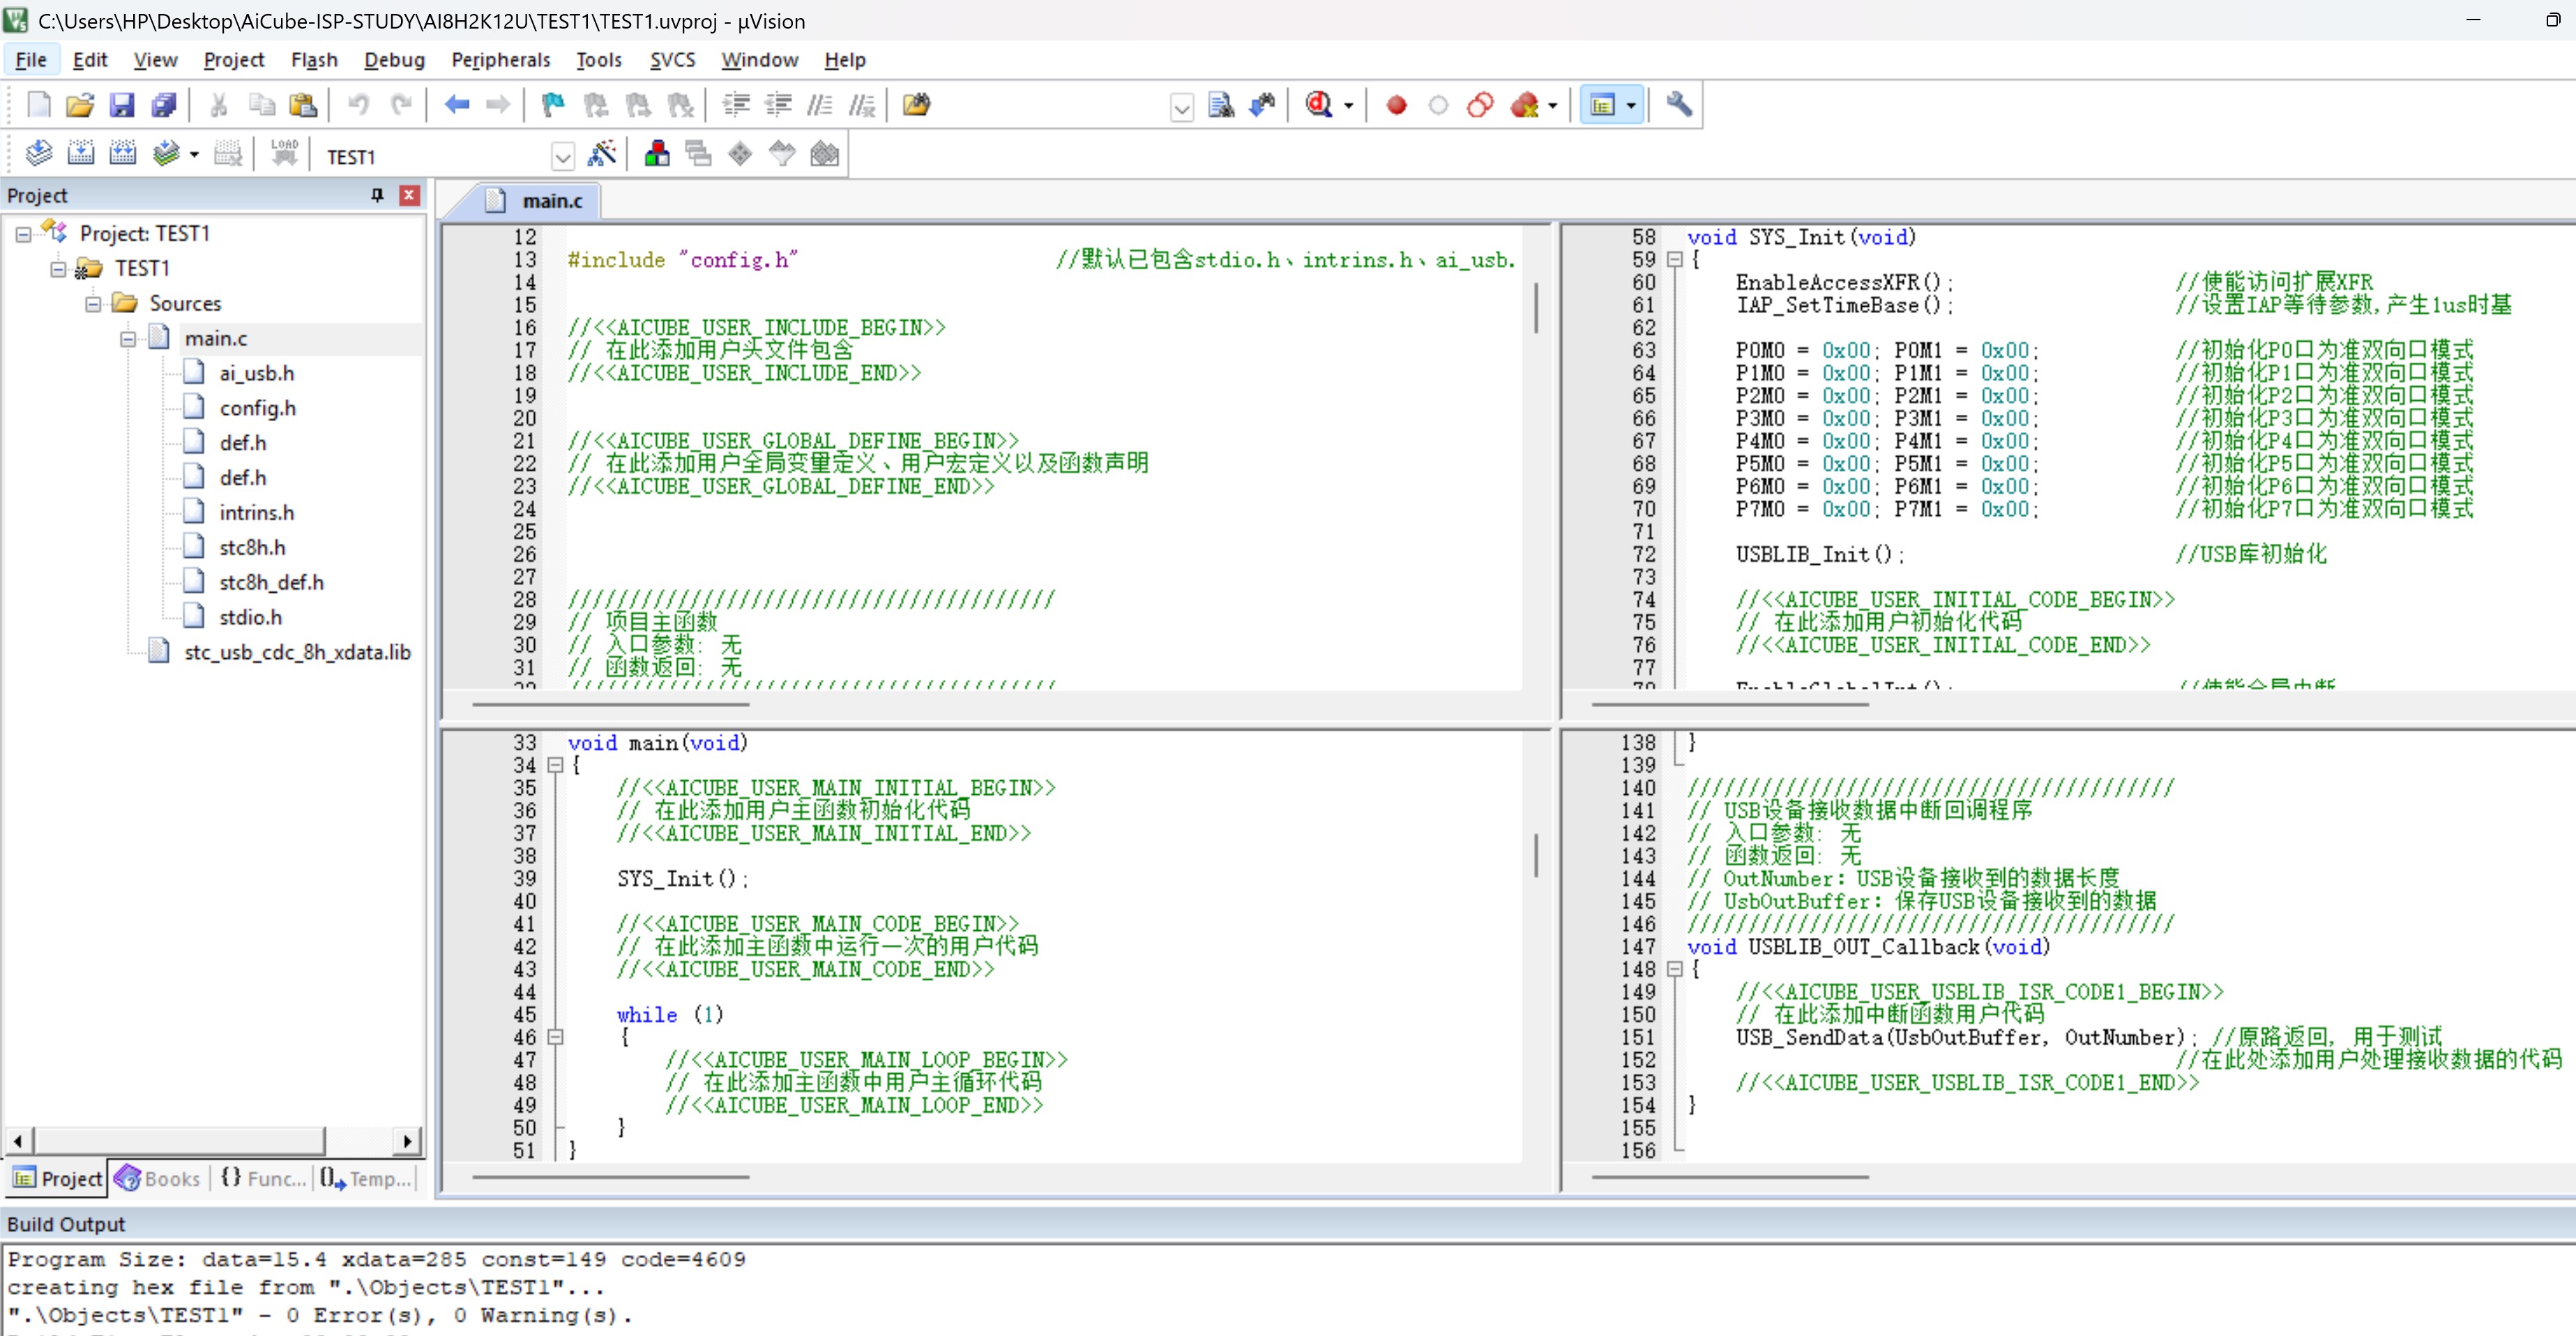This screenshot has height=1336, width=2576.
Task: Click the SYS_Init(); call on line 39
Action: click(x=682, y=879)
